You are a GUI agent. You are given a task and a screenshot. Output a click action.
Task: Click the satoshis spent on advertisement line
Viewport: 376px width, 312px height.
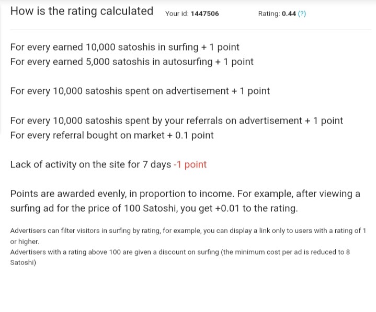(x=140, y=91)
